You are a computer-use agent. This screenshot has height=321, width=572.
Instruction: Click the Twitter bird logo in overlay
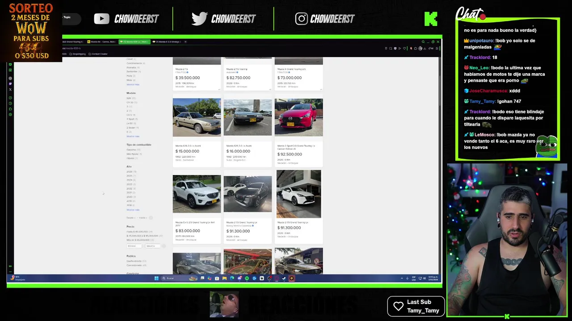pos(199,19)
